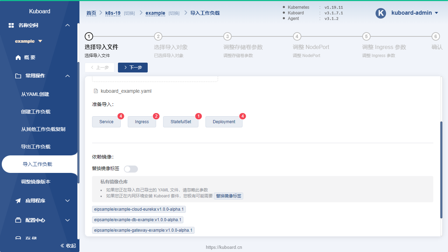
Task: Click the inline 替换镜像标签 tag in the note
Action: 229,196
